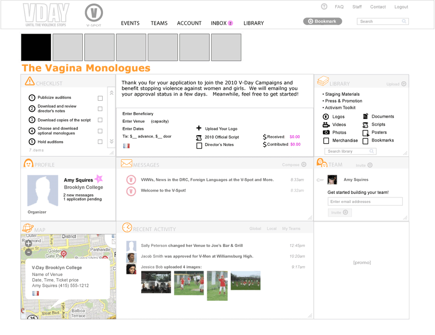Image resolution: width=435 pixels, height=335 pixels.
Task: Click the key icon next to Amy Squires
Action: click(320, 180)
